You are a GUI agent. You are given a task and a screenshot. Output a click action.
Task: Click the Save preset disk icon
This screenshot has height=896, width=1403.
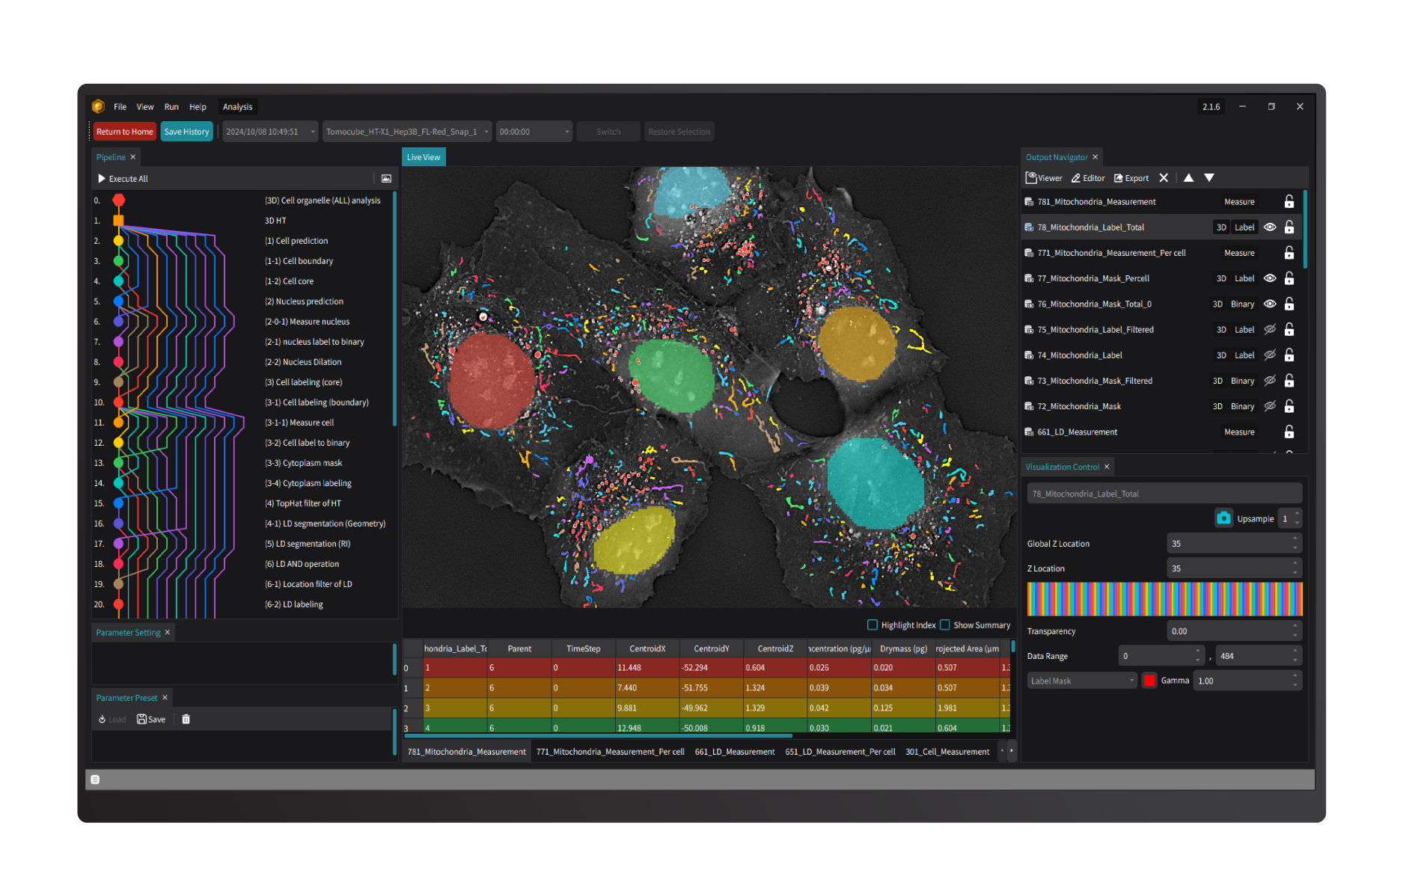(141, 719)
